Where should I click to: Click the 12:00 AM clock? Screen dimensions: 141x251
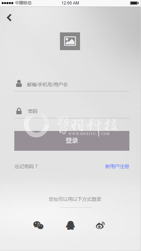tap(70, 3)
